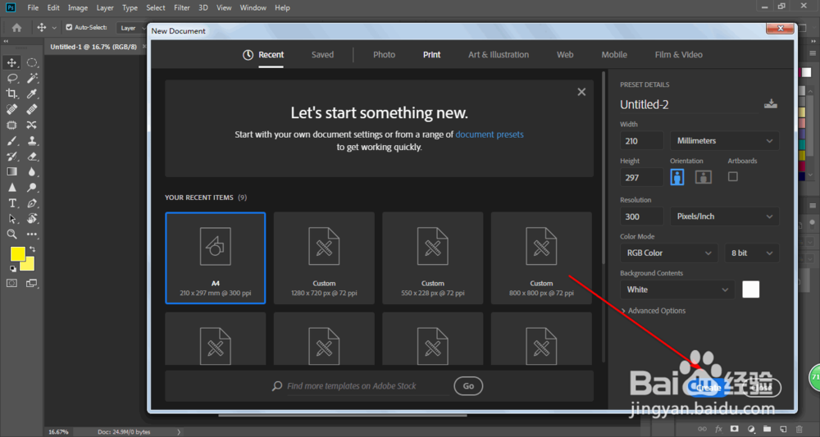Dismiss the Let's start something new banner
This screenshot has width=820, height=437.
[581, 92]
